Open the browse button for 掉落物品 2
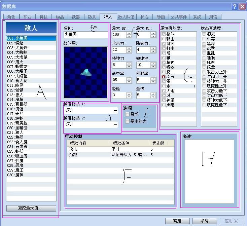 point(115,124)
